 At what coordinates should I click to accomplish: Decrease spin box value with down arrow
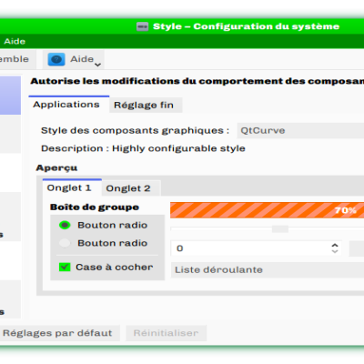335,252
